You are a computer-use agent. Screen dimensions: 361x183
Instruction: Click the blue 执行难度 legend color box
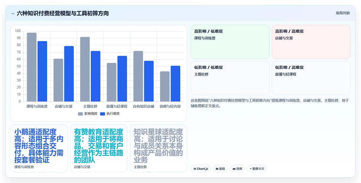pos(103,114)
